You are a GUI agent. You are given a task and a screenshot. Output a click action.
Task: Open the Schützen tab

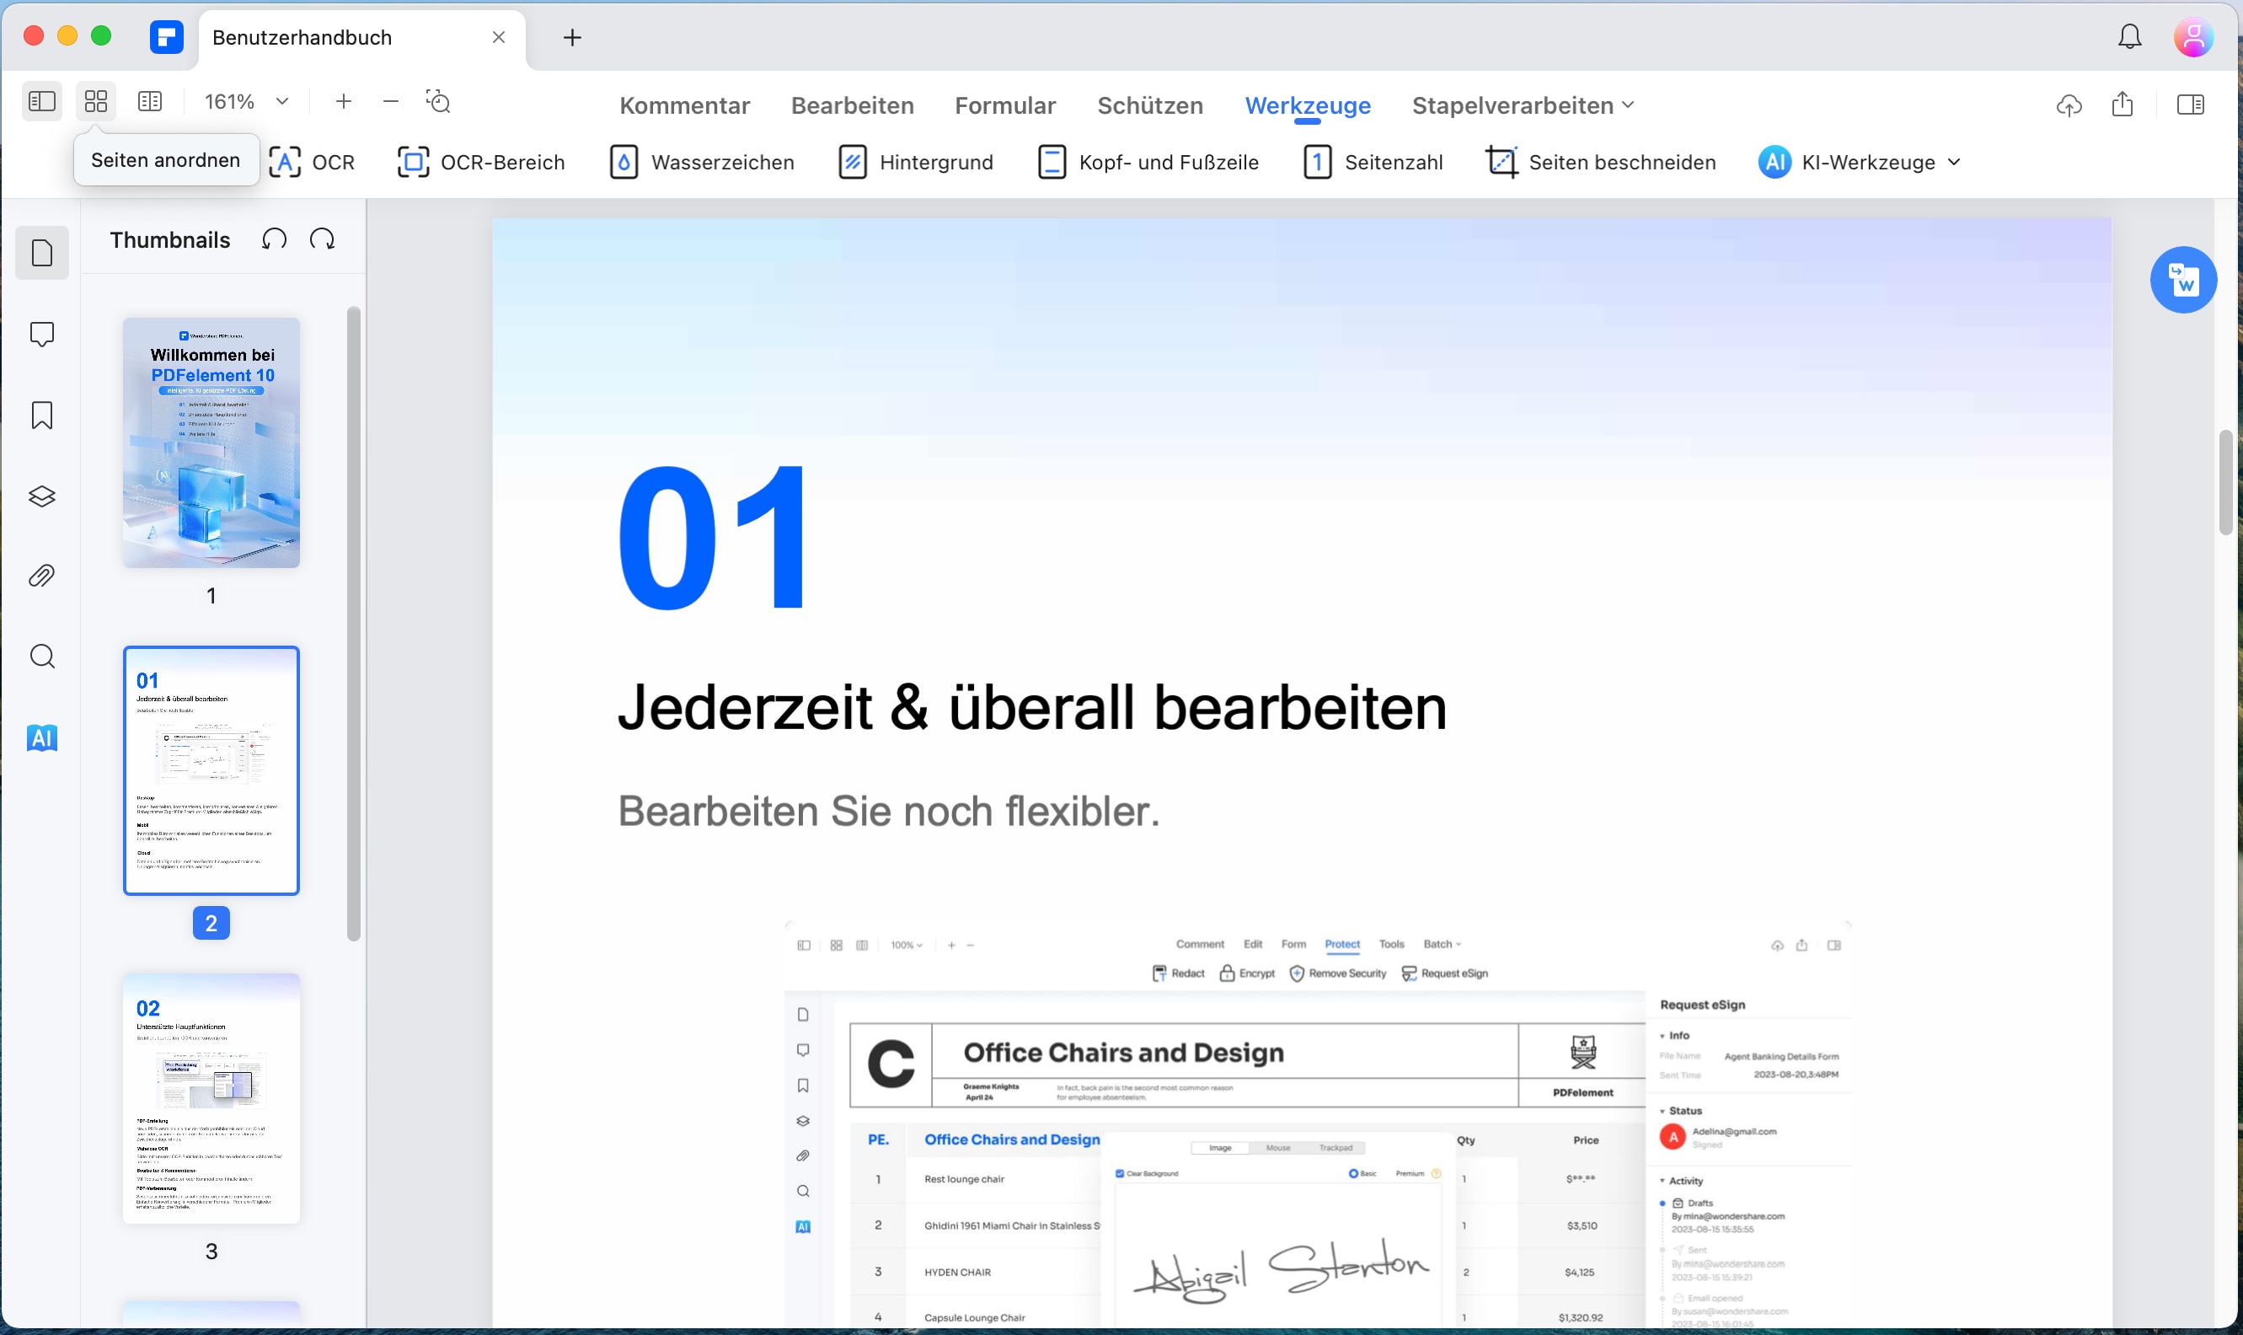click(x=1149, y=105)
